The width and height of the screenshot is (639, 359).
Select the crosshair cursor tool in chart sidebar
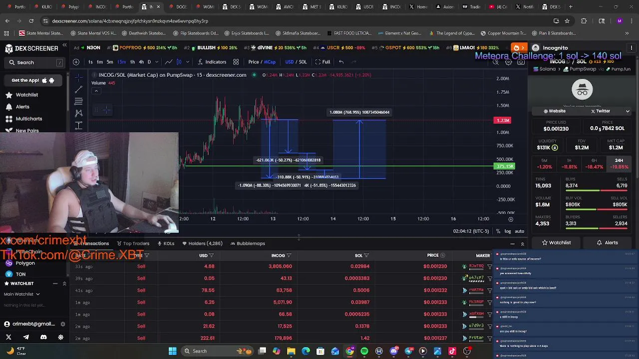79,77
